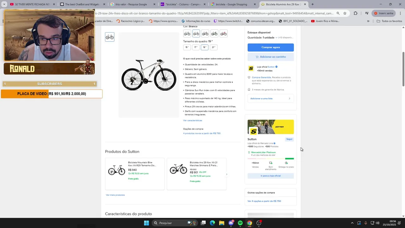
Task: Open Informações do curso bookmark
Action: click(x=196, y=21)
